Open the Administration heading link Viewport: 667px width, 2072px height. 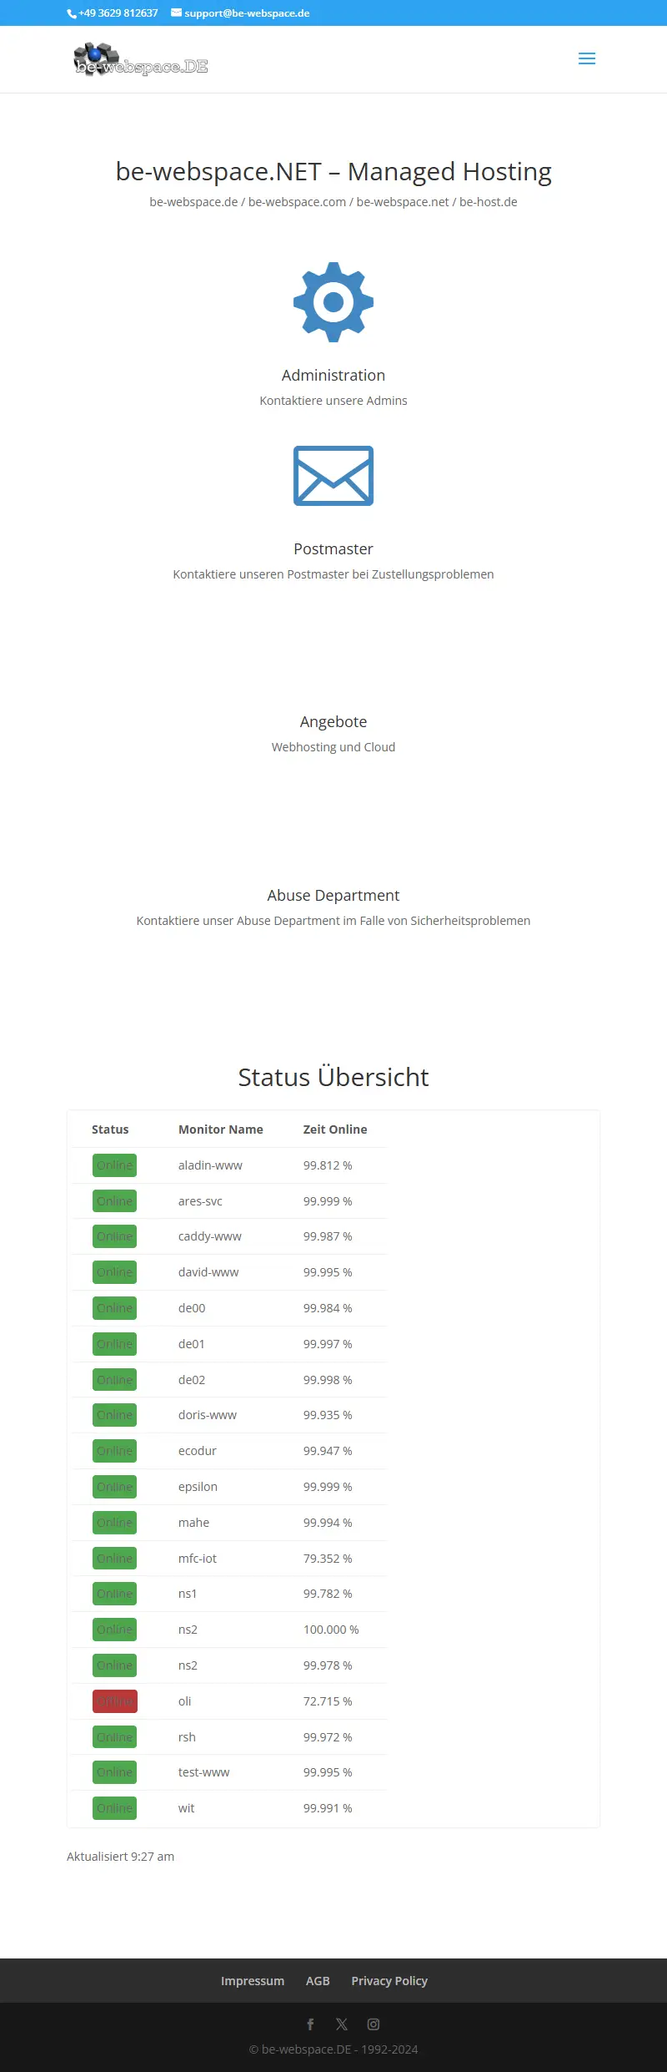[x=333, y=376]
